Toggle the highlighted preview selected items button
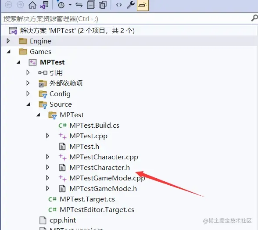The width and height of the screenshot is (258, 230). [x=143, y=5]
